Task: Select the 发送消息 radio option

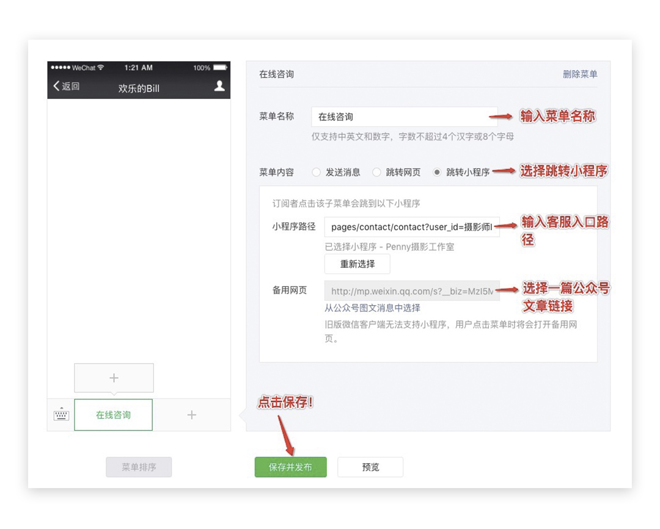Action: (317, 173)
